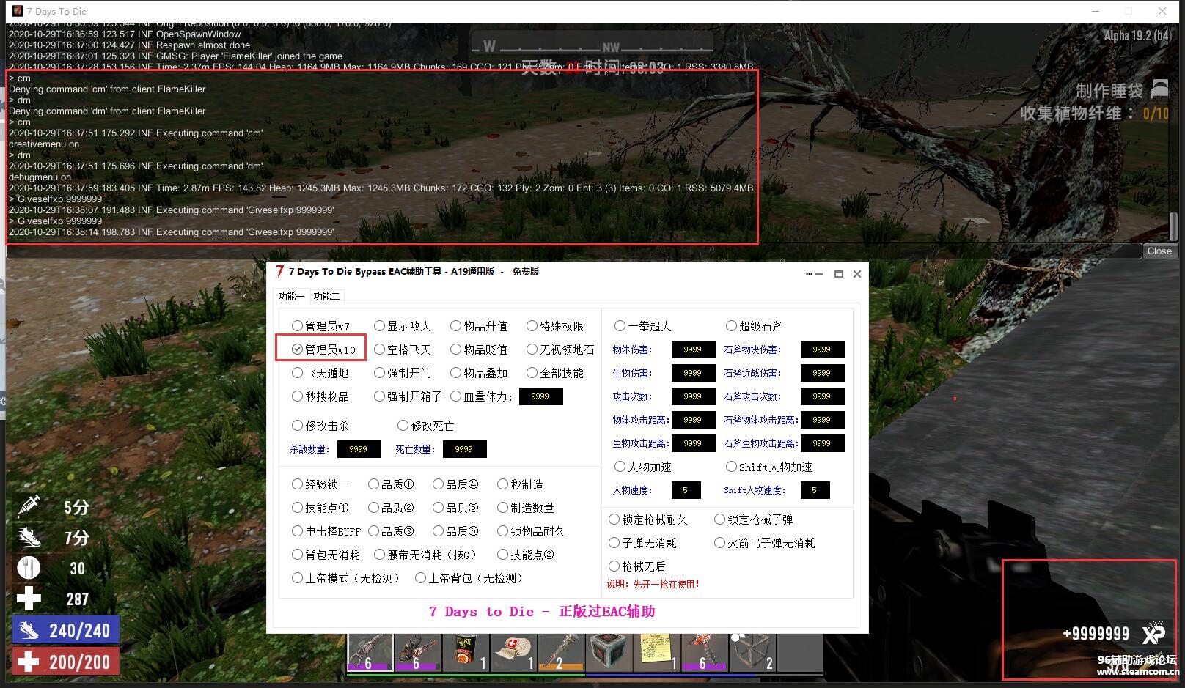Image resolution: width=1185 pixels, height=688 pixels.
Task: Turn on 上帝模式（无检测） option
Action: pyautogui.click(x=297, y=578)
